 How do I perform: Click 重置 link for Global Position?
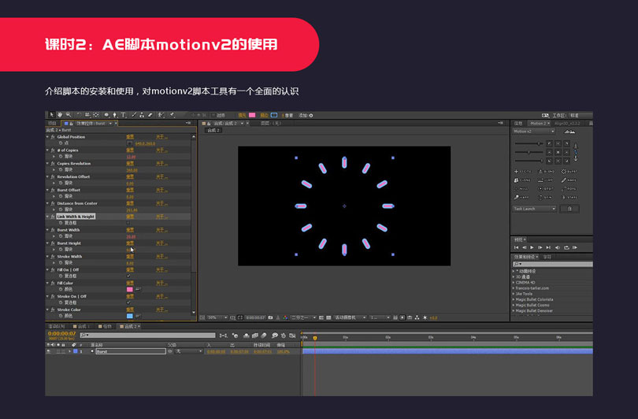[x=130, y=137]
